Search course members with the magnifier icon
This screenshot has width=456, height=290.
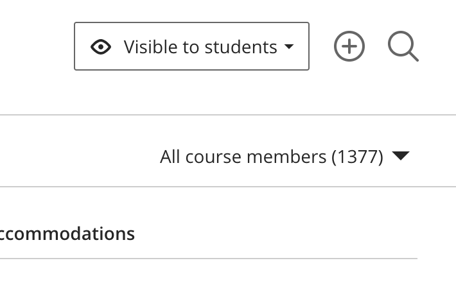tap(403, 46)
